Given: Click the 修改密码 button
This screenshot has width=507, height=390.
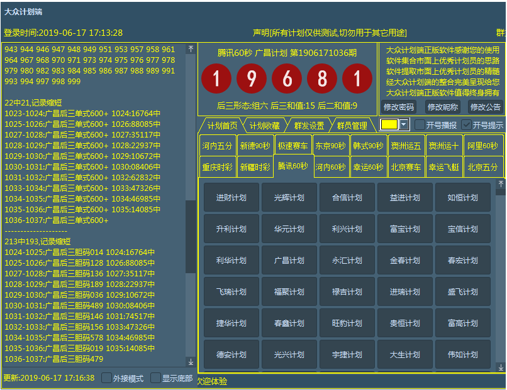Looking at the screenshot, I should point(398,107).
